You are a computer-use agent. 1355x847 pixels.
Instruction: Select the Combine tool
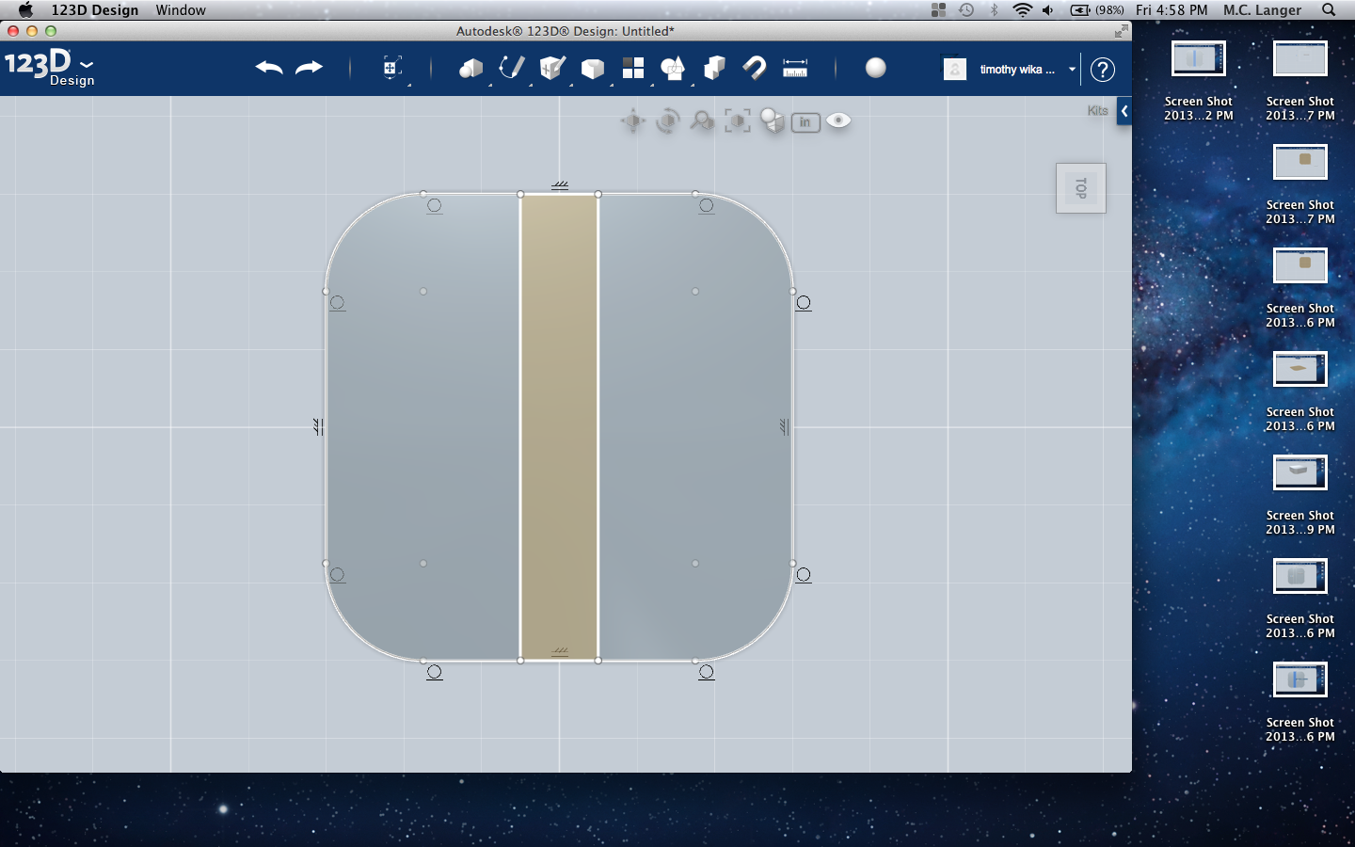point(713,67)
